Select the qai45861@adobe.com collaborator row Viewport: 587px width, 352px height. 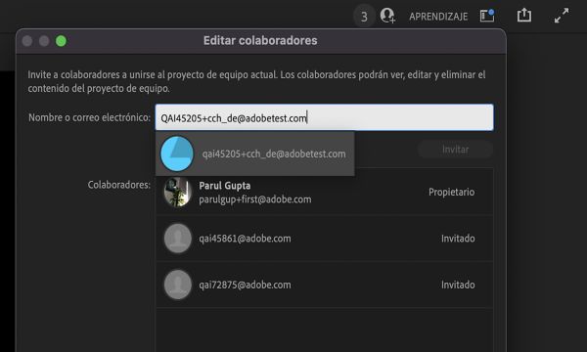coord(324,239)
